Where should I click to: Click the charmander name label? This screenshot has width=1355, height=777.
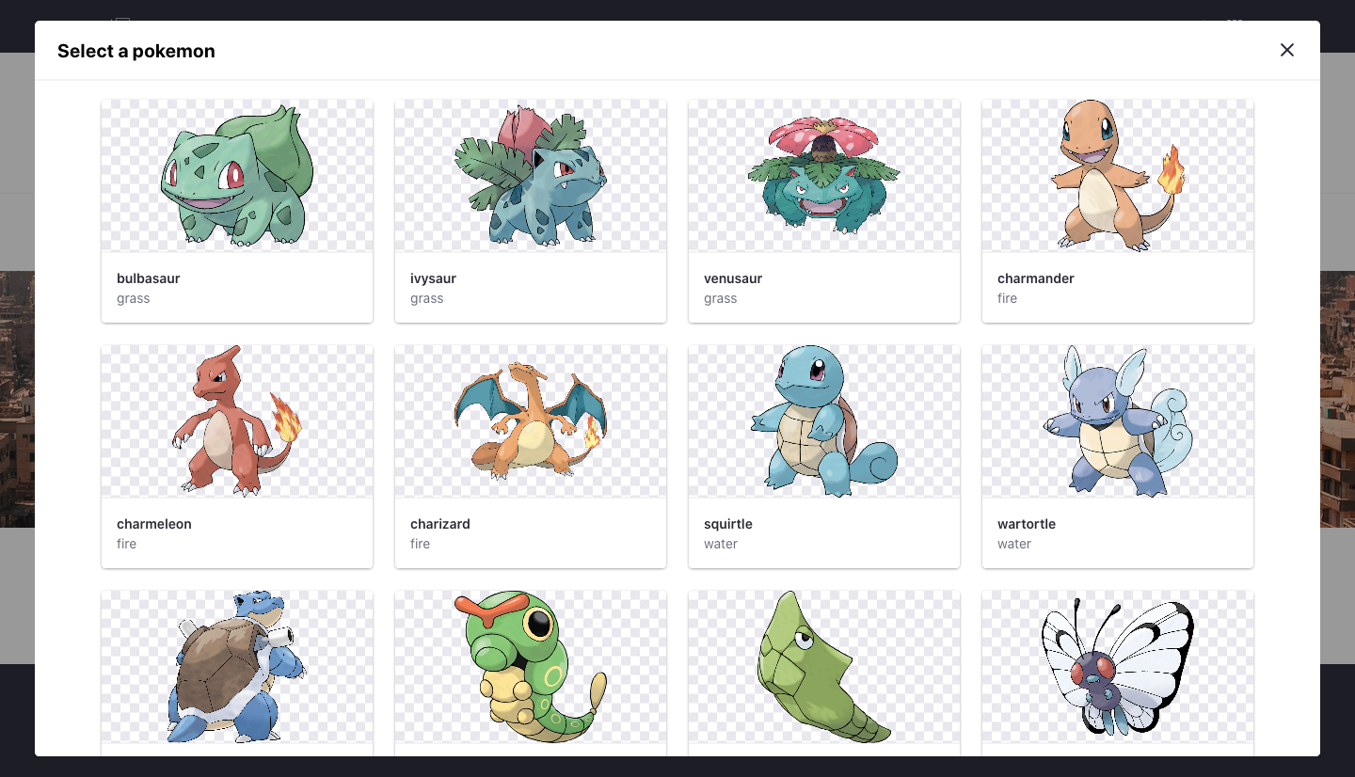tap(1036, 278)
